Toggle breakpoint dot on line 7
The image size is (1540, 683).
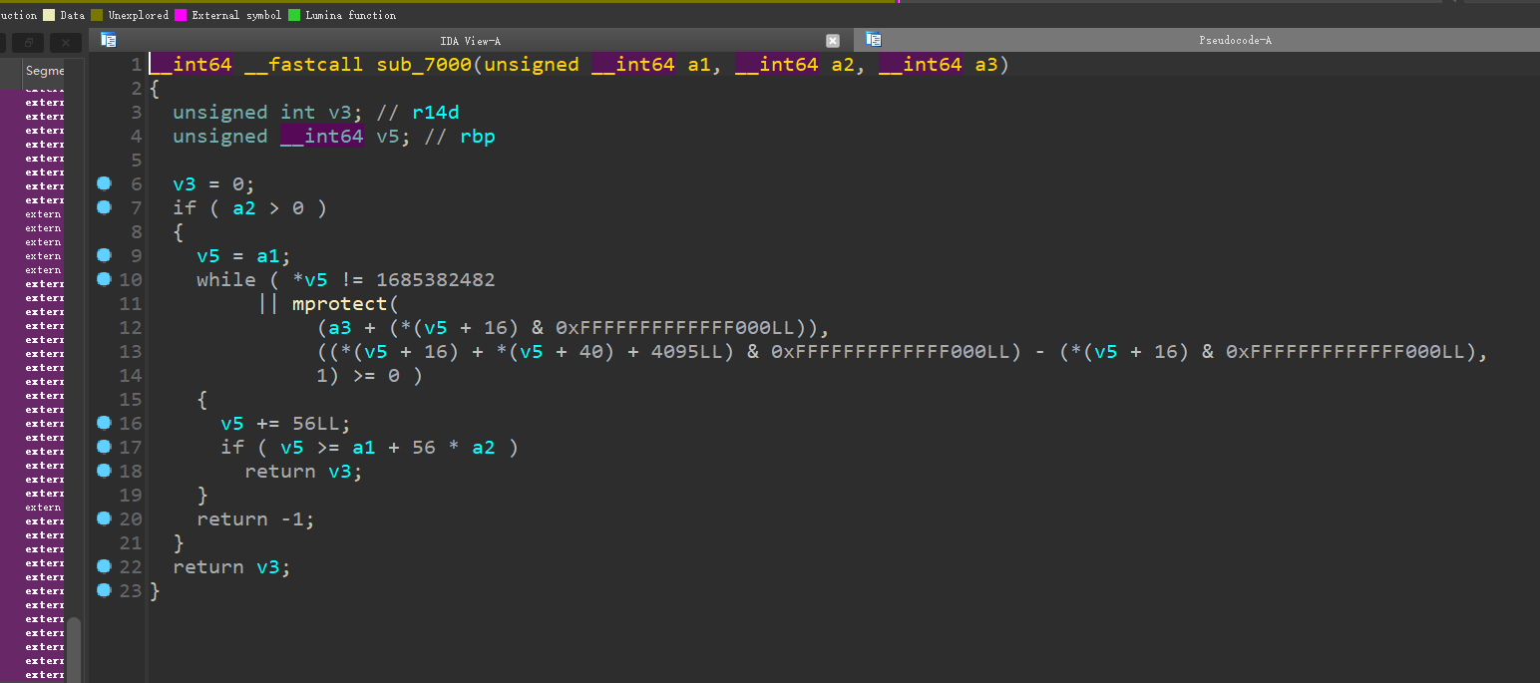pyautogui.click(x=104, y=207)
